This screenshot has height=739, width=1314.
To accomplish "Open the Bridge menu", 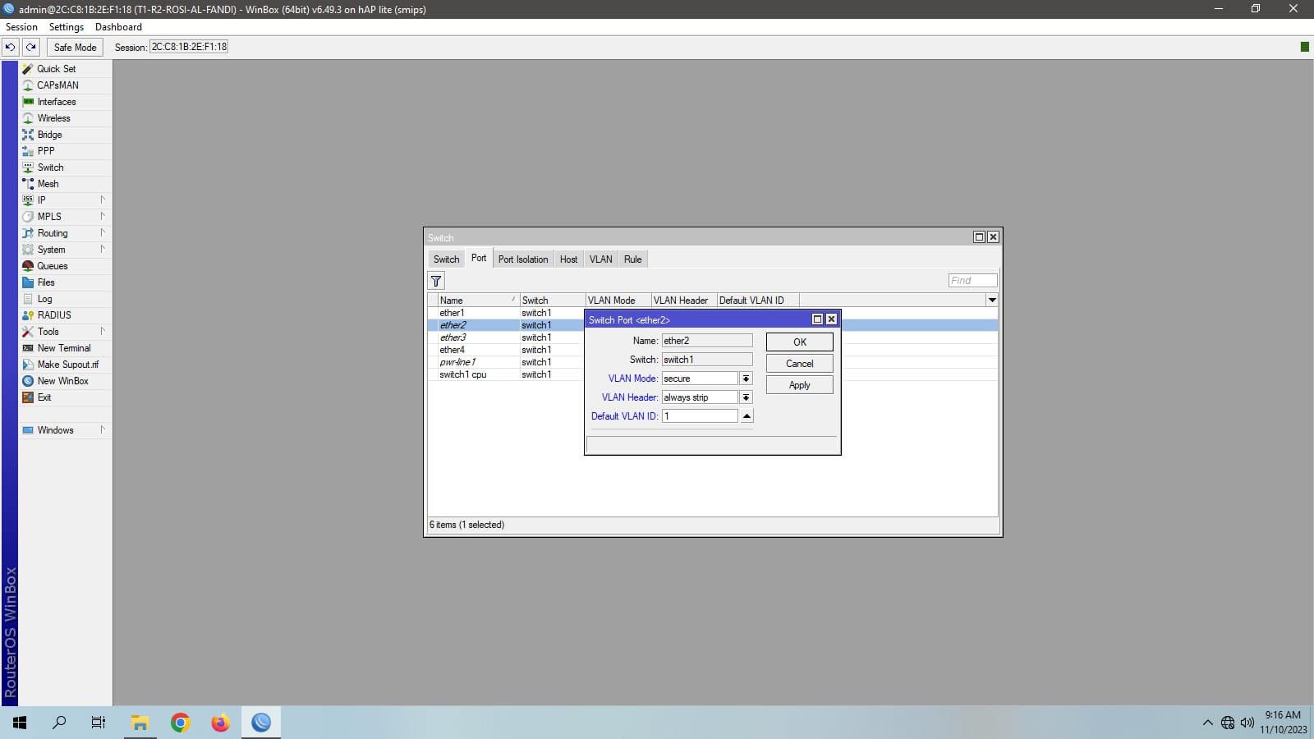I will [x=65, y=135].
